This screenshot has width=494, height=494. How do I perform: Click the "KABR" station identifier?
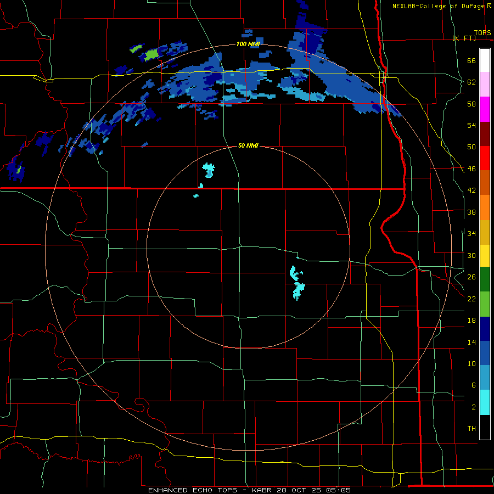tap(263, 490)
